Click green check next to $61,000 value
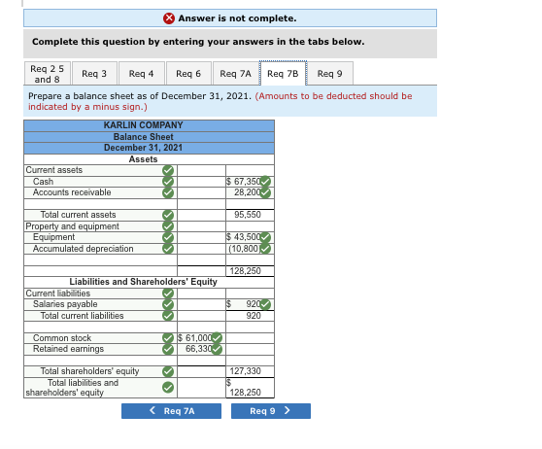 (x=217, y=337)
